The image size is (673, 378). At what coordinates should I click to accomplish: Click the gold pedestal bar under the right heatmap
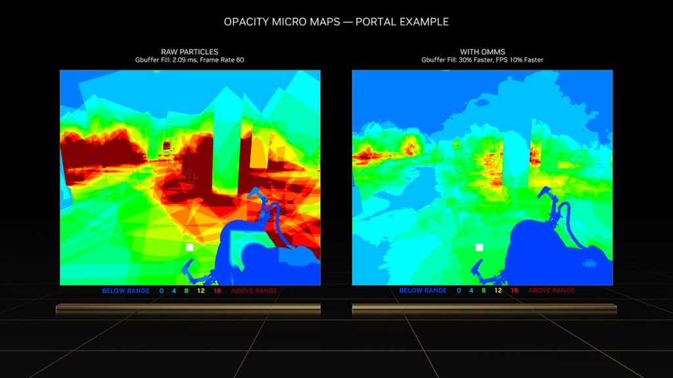coord(483,307)
